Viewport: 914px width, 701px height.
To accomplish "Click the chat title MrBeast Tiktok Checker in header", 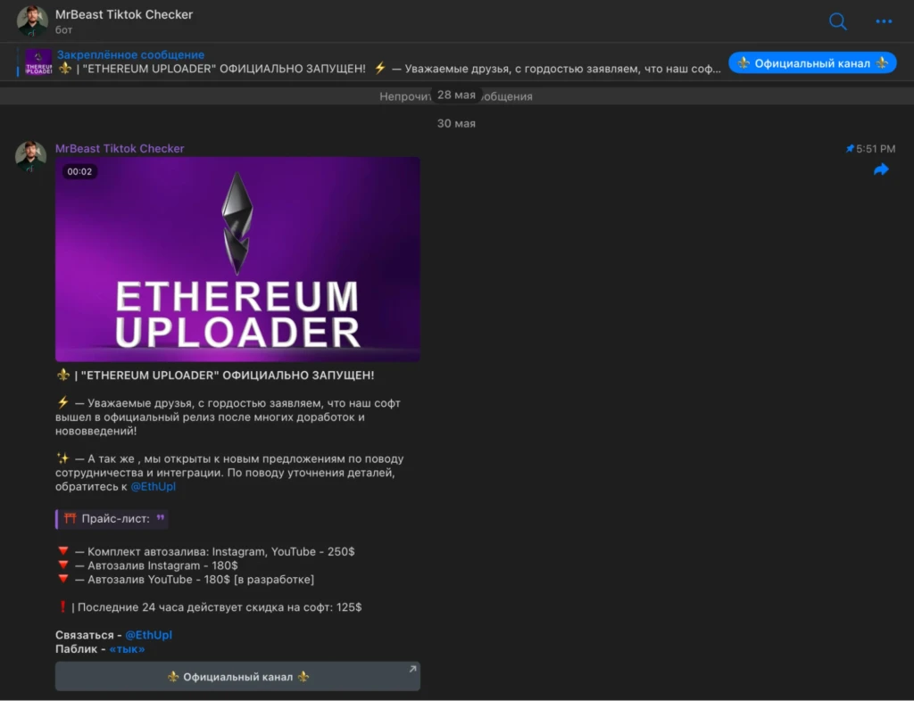I will [x=124, y=14].
